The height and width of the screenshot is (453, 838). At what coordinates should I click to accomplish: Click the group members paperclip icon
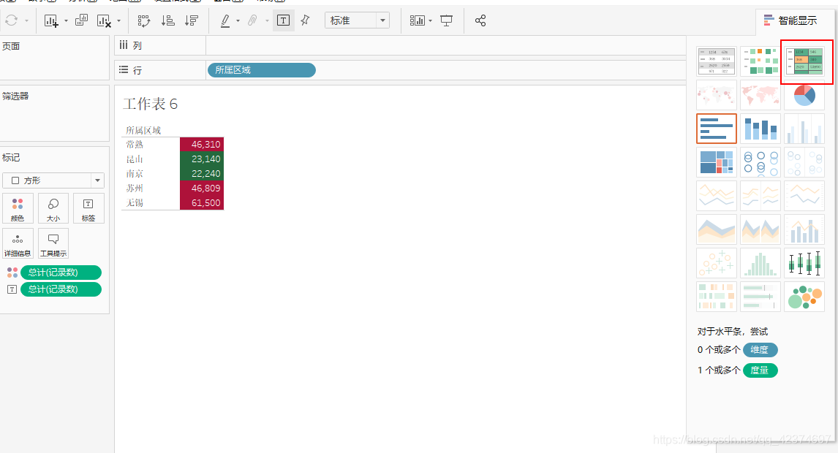point(252,21)
